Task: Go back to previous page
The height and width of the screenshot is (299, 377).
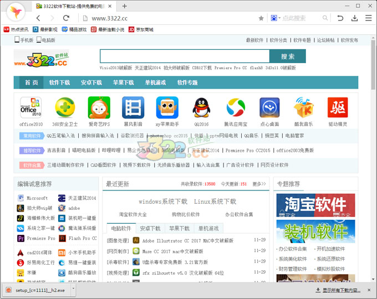Action: click(x=38, y=18)
